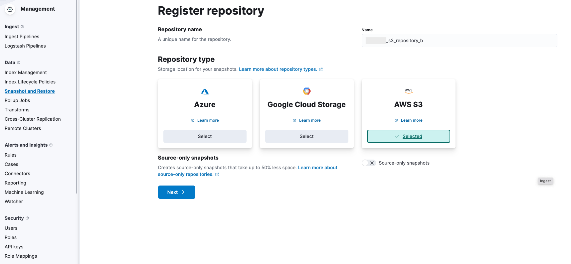Click the Google Cloud Storage logo icon
Screen dimensions: 571x264
point(307,91)
